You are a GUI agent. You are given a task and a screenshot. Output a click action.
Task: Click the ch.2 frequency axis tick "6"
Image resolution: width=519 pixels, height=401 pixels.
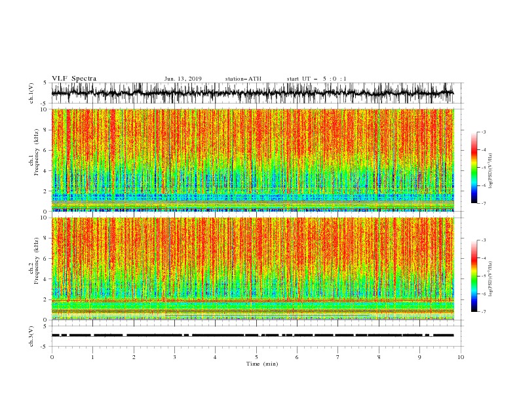pos(46,259)
